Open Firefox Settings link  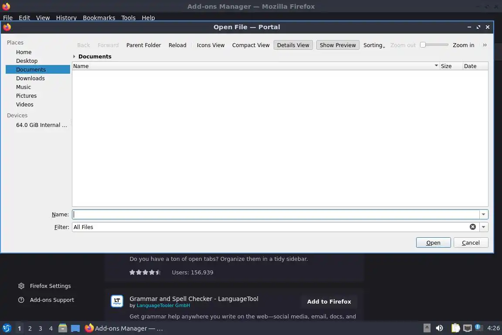50,286
